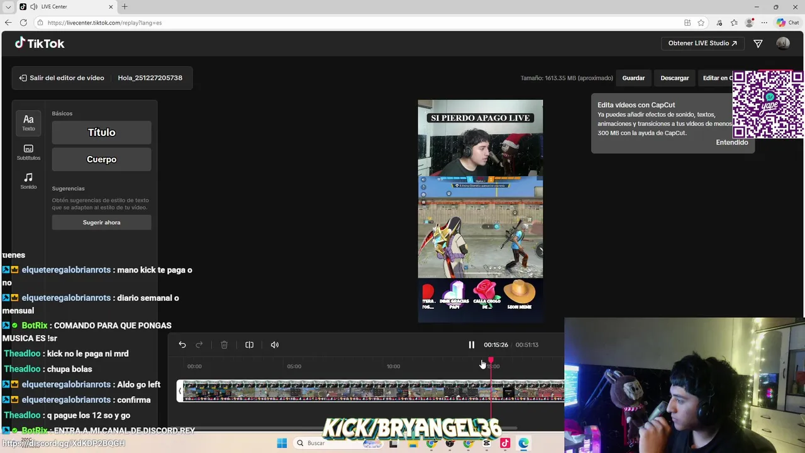Download the video with Descargar
This screenshot has height=453, width=805.
[x=675, y=78]
